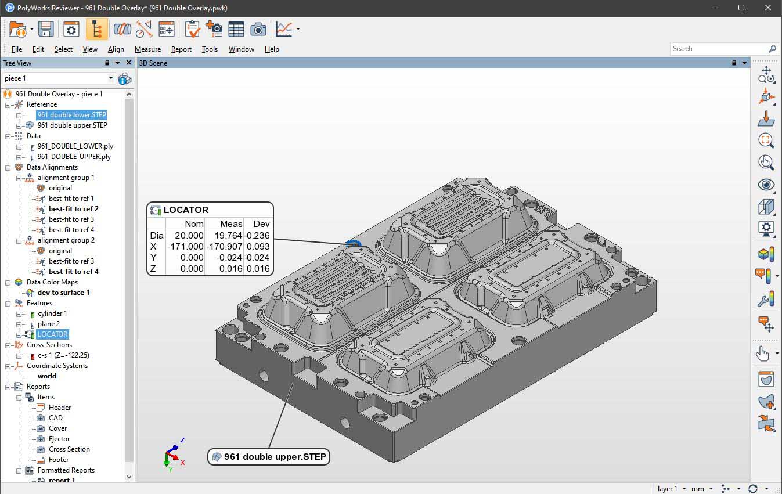Select best-fit to ref 2 alignment
The image size is (782, 494).
[74, 209]
